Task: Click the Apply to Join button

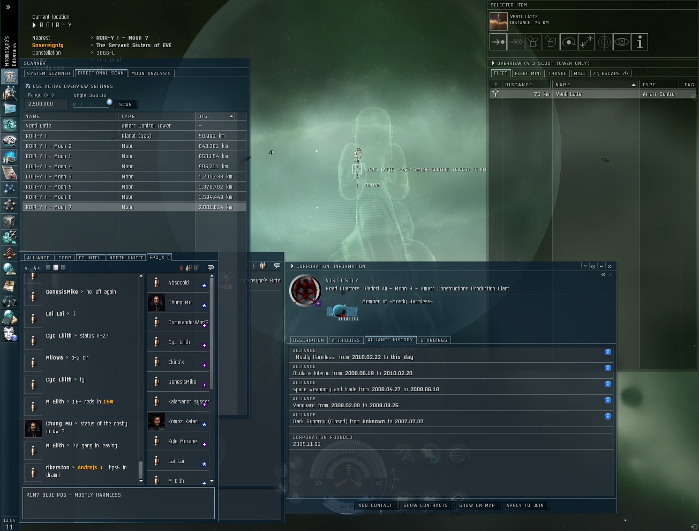Action: pos(525,505)
